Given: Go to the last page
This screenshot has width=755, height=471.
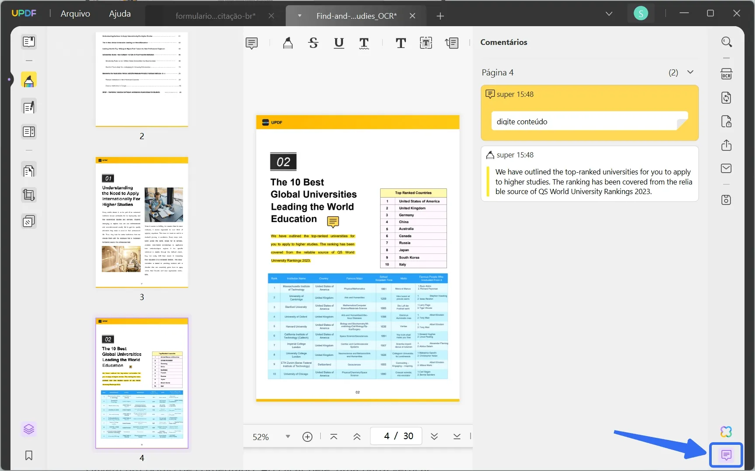Looking at the screenshot, I should (x=457, y=437).
